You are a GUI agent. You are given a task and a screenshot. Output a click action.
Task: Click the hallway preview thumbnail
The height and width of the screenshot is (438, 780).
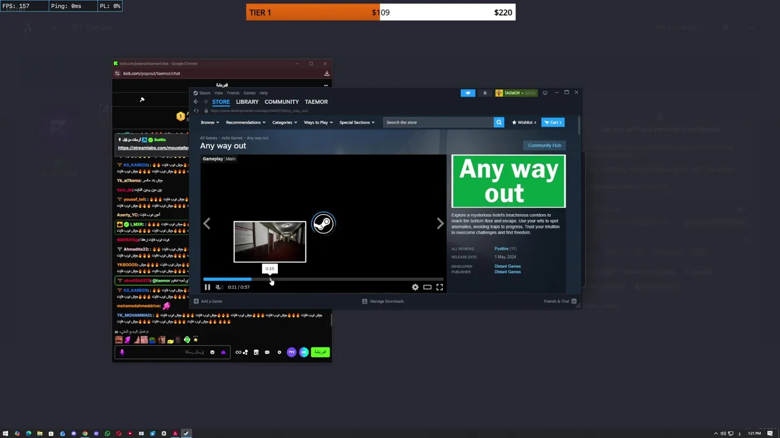(x=270, y=242)
